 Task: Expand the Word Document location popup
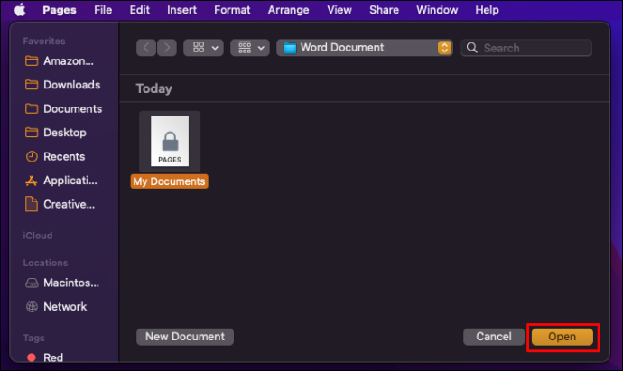pos(365,48)
